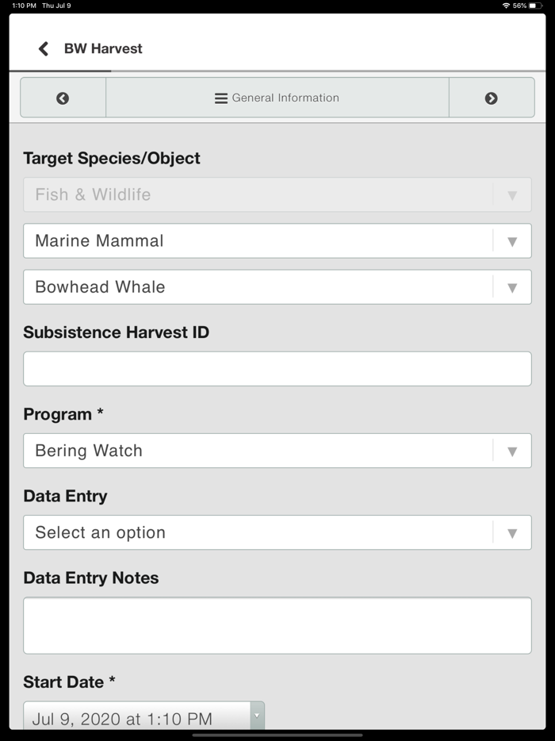
Task: Go to next section with right arrow
Action: 491,98
